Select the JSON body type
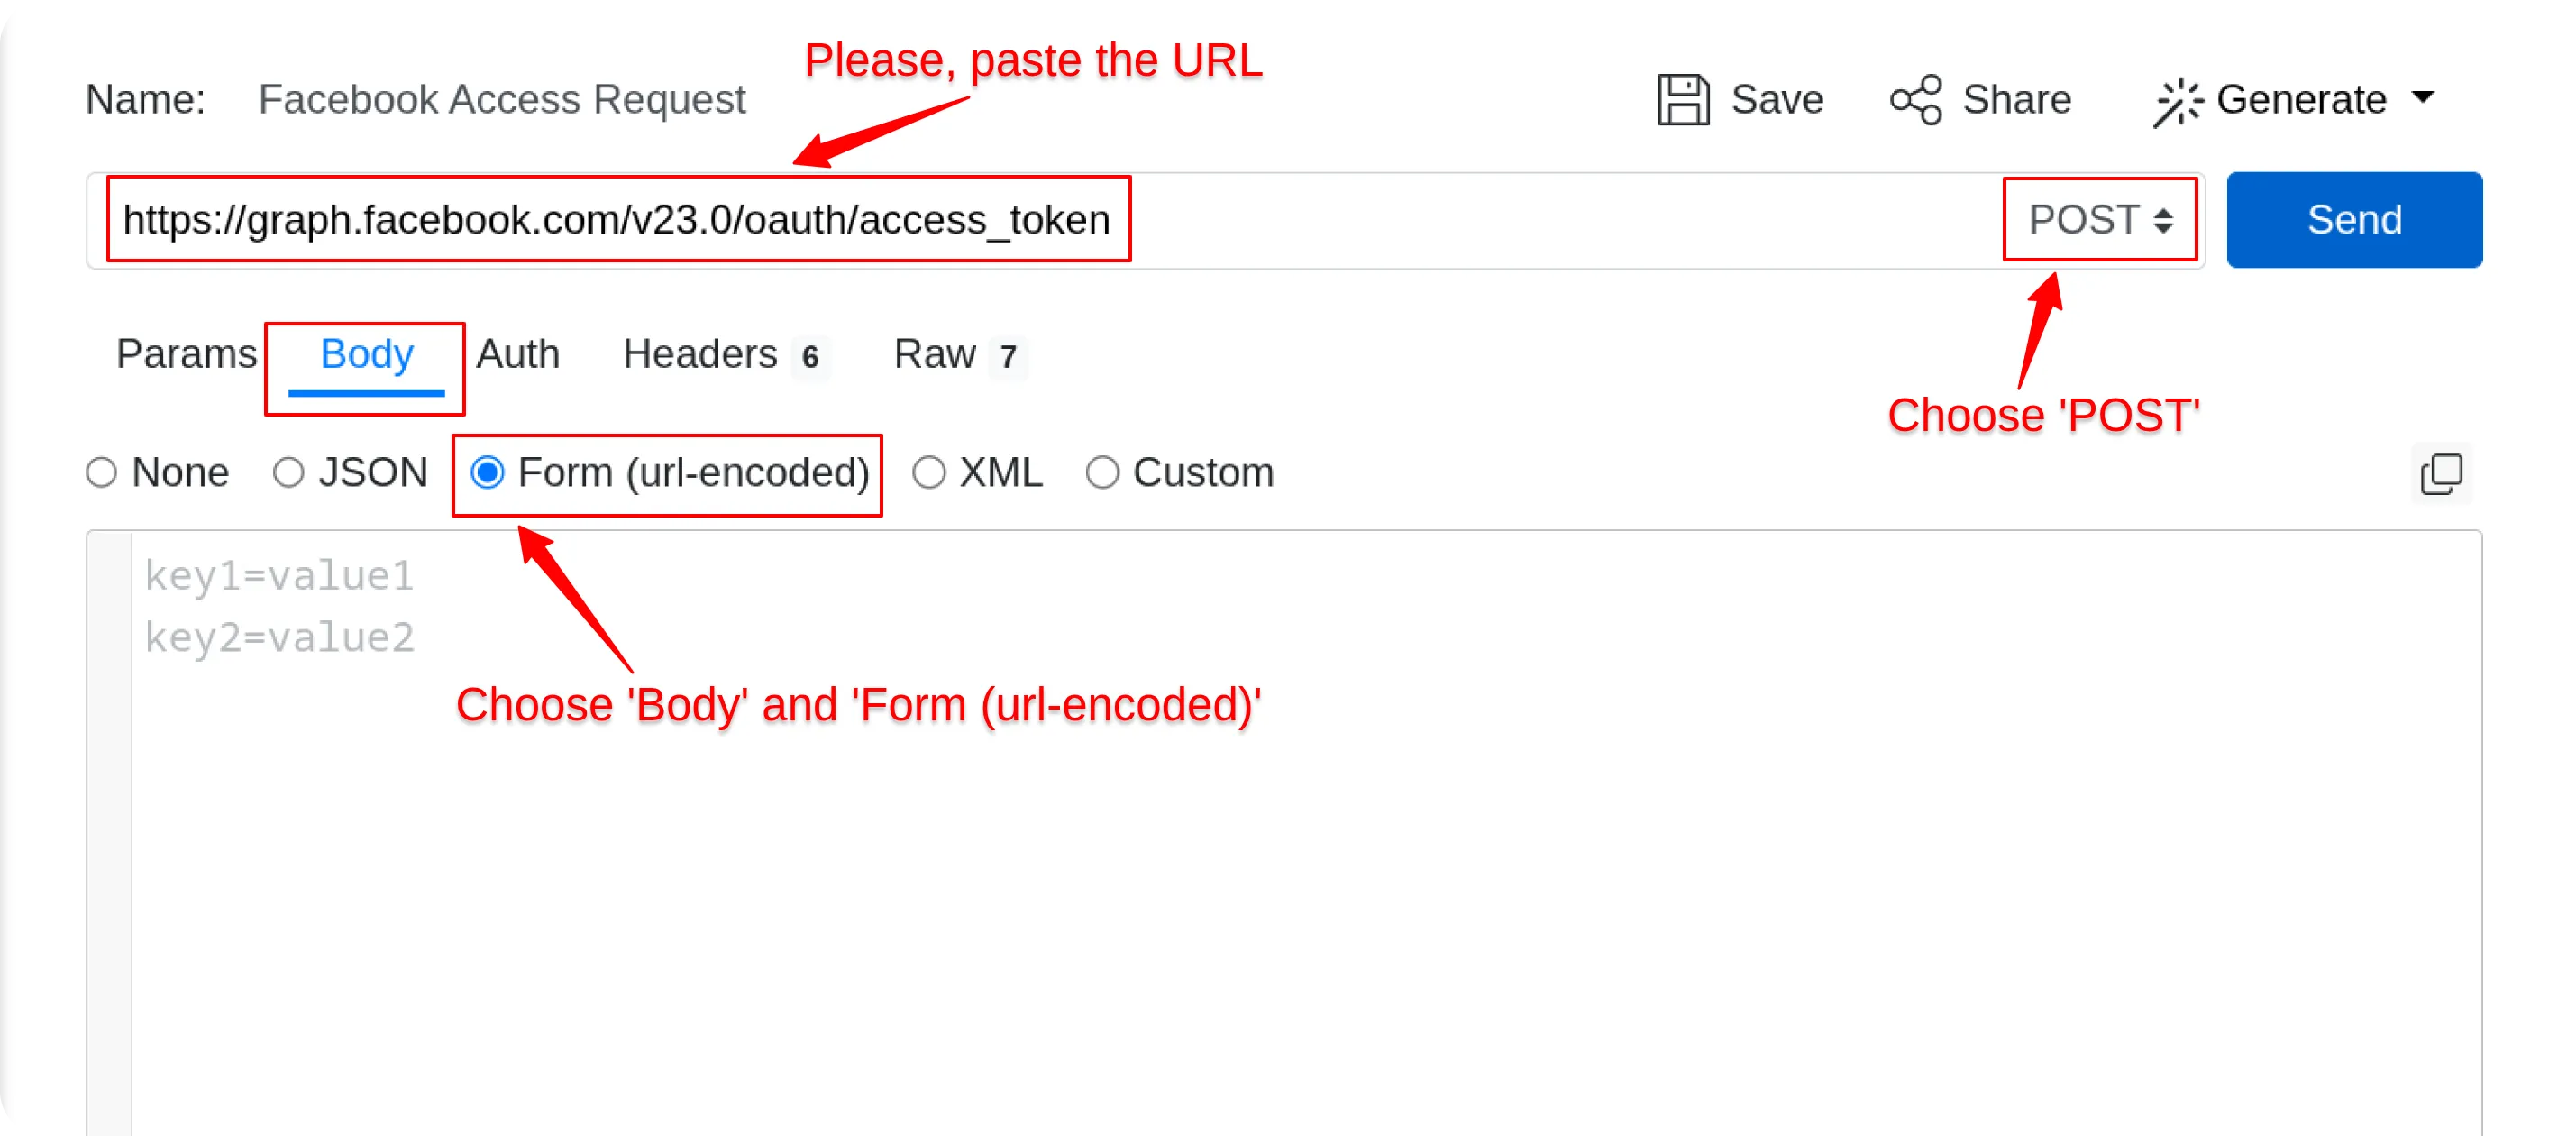Viewport: 2576px width, 1136px height. (289, 472)
